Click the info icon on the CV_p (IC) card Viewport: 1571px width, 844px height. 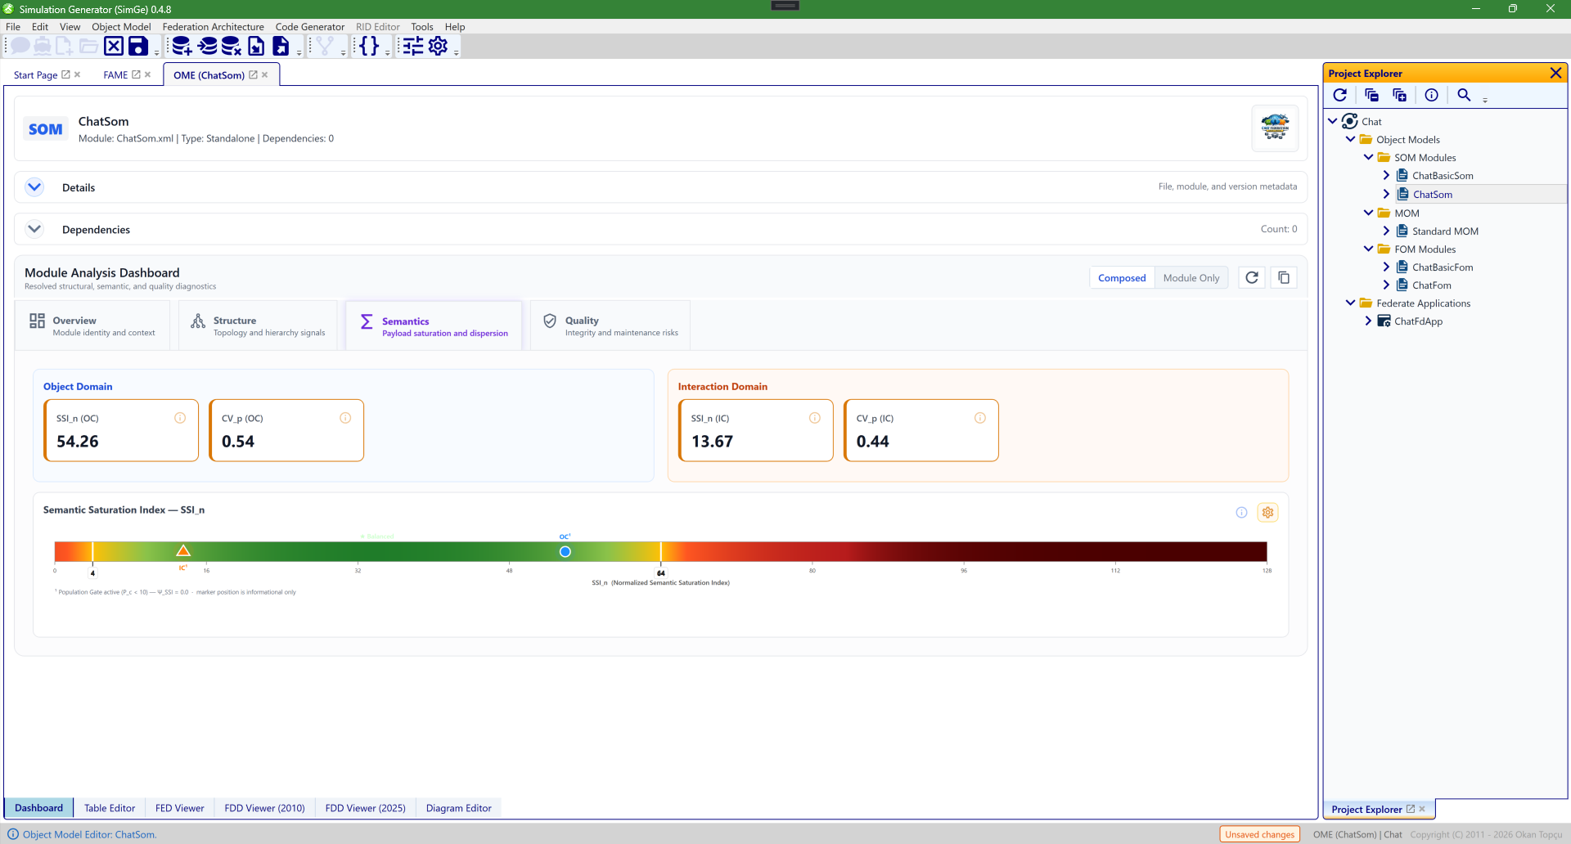980,418
